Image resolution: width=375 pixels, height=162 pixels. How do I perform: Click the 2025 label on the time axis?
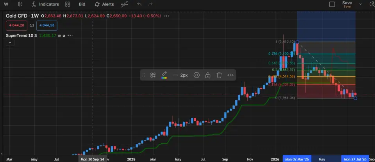pyautogui.click(x=131, y=159)
